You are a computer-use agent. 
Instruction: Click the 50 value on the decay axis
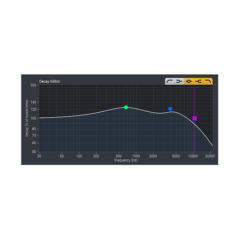click(x=34, y=152)
